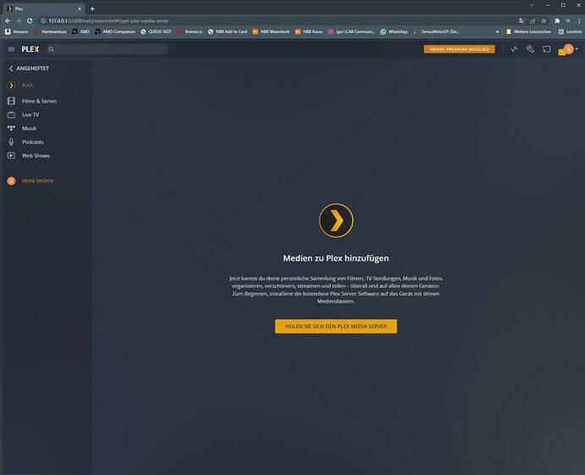
Task: Click the Podcasts microphone icon
Action: click(11, 142)
